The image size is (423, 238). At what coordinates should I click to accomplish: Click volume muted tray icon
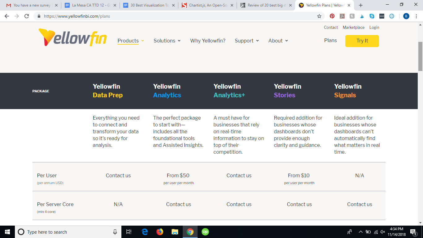click(x=383, y=232)
